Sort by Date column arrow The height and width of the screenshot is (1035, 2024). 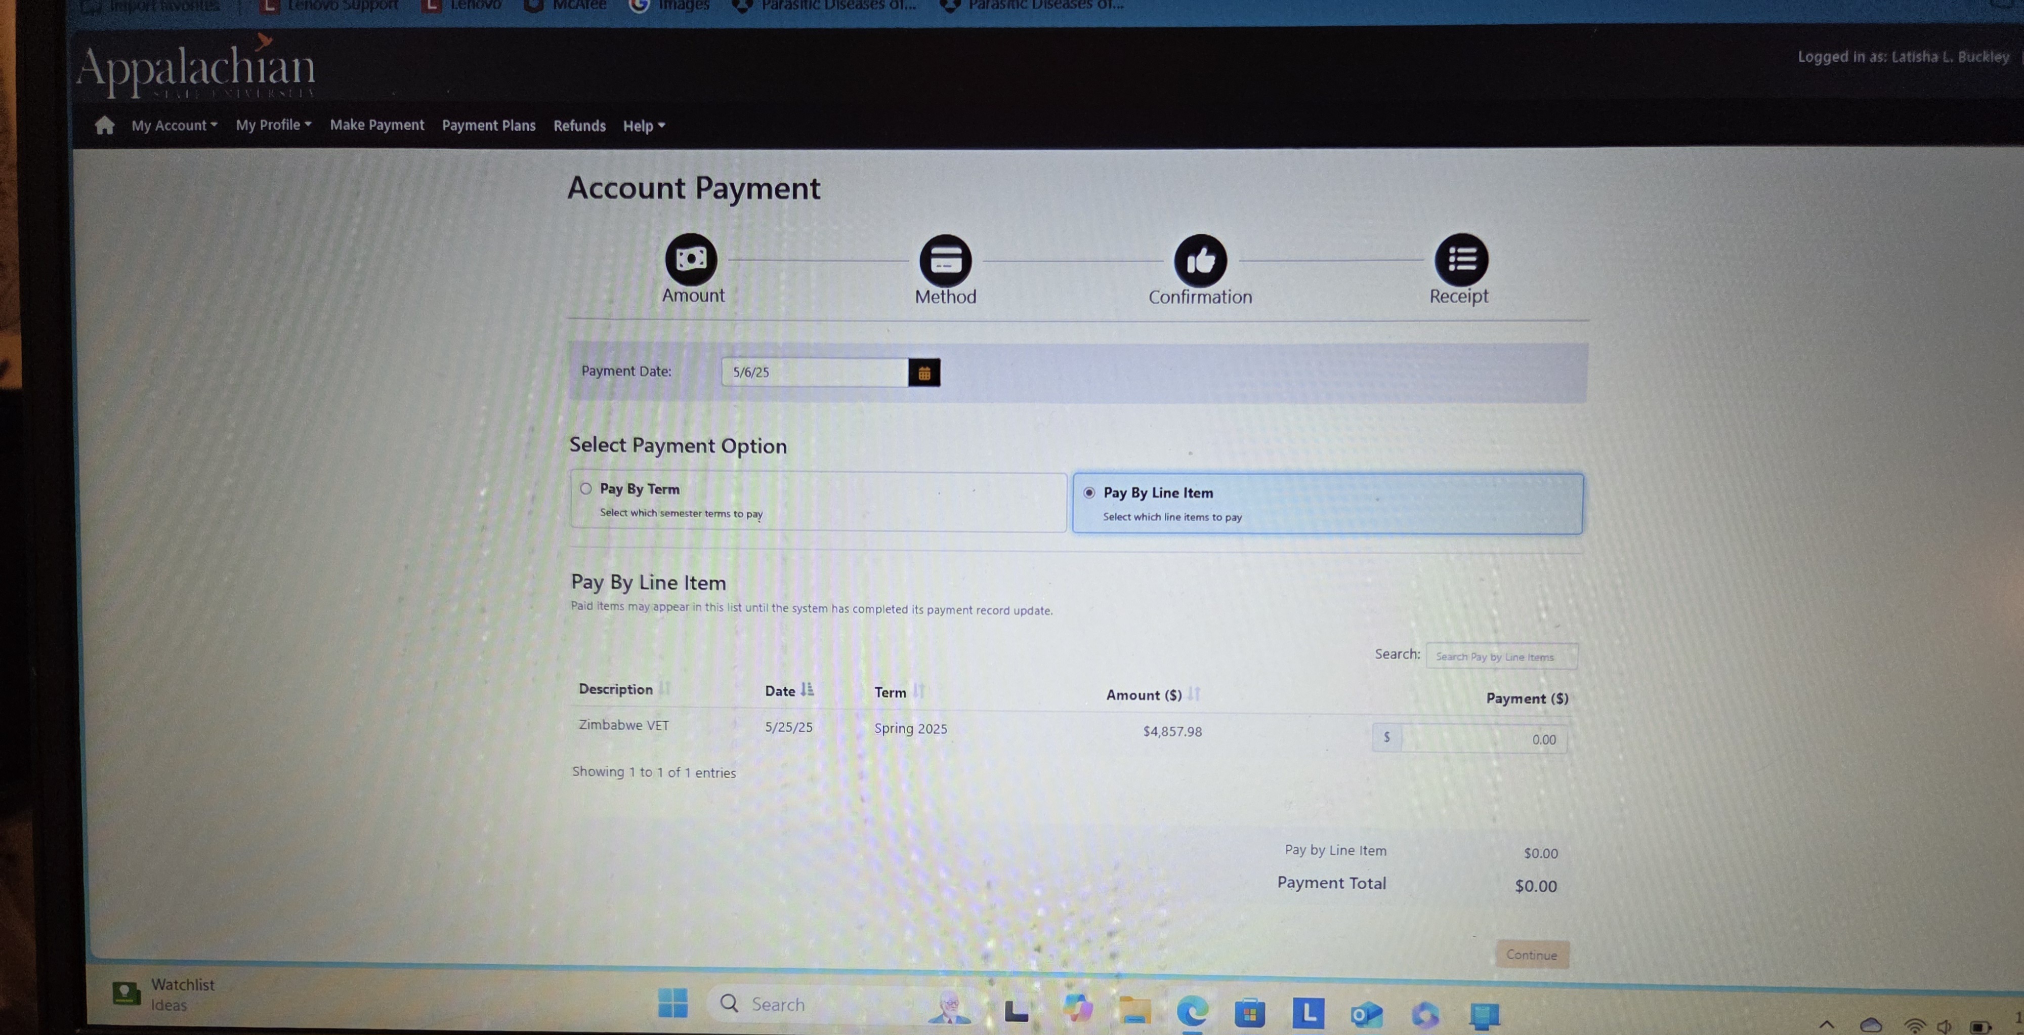click(x=807, y=690)
